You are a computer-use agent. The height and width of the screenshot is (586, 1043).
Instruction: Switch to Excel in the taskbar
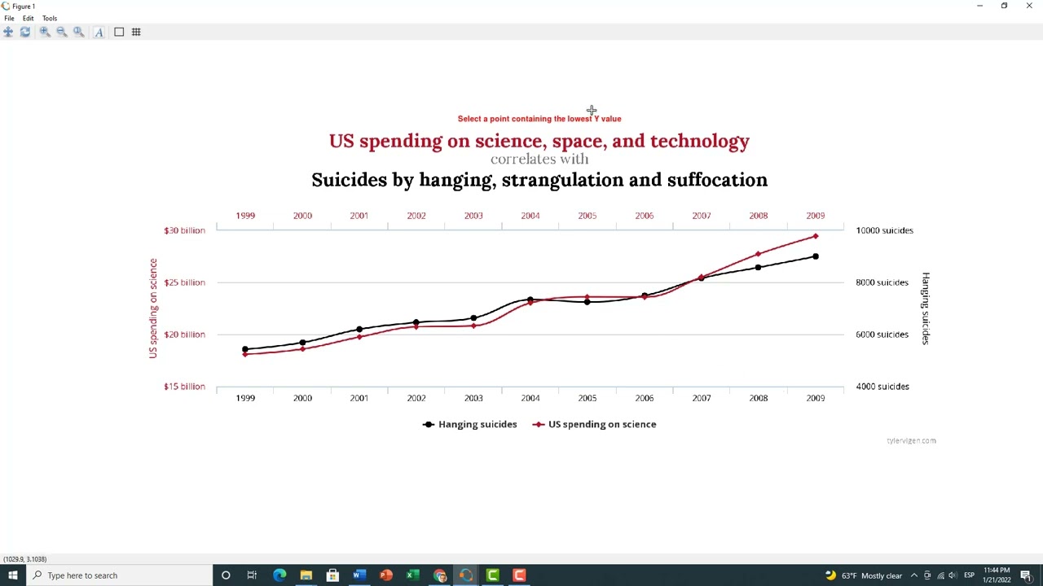click(413, 575)
